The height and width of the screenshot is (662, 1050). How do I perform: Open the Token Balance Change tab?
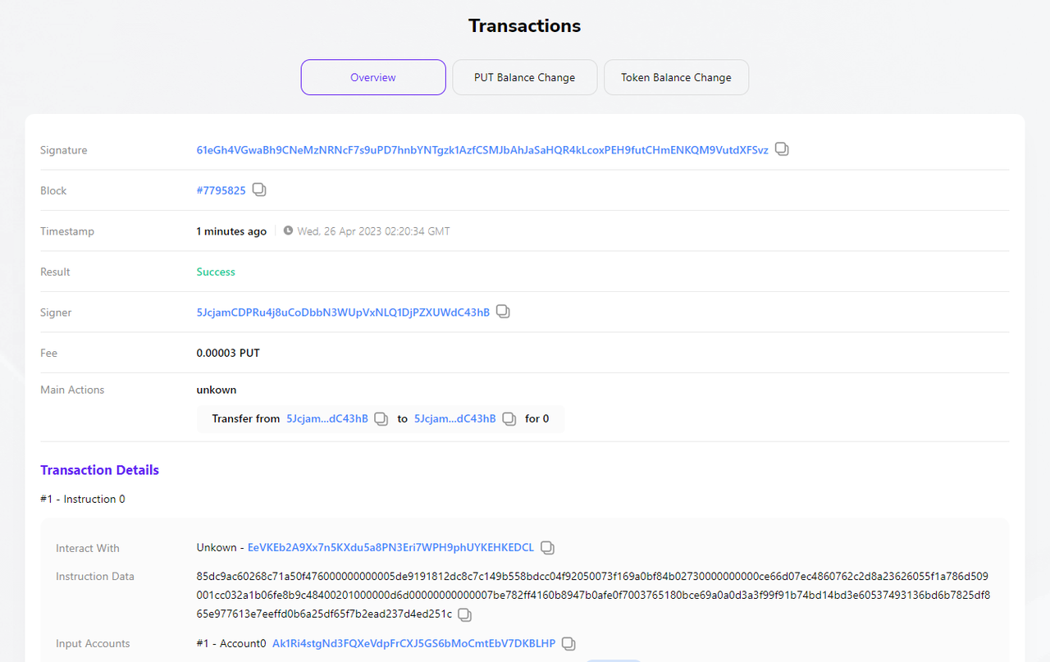coord(676,77)
